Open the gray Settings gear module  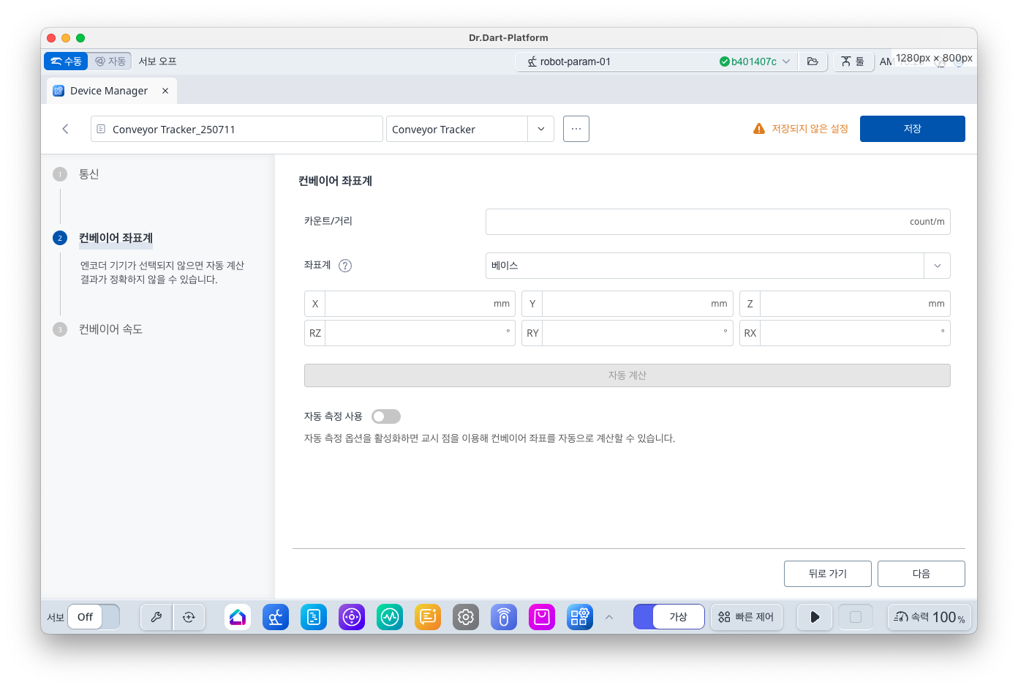pos(466,617)
